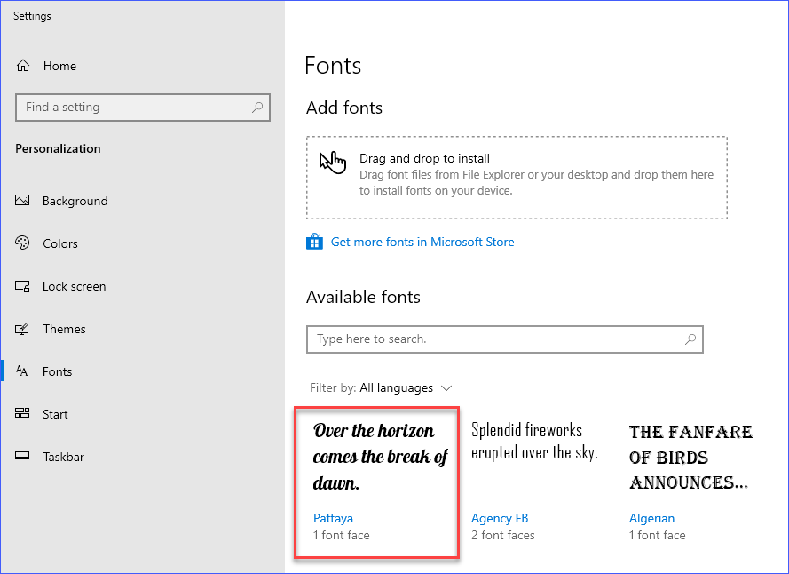
Task: Click '1 font face' under Algerian
Action: pos(657,535)
